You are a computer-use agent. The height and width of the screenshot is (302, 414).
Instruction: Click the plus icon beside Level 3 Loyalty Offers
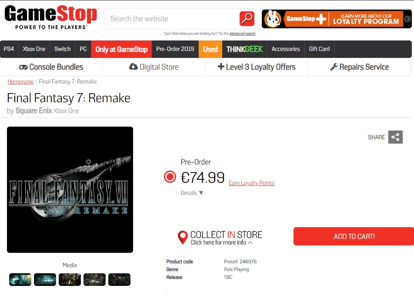click(221, 66)
